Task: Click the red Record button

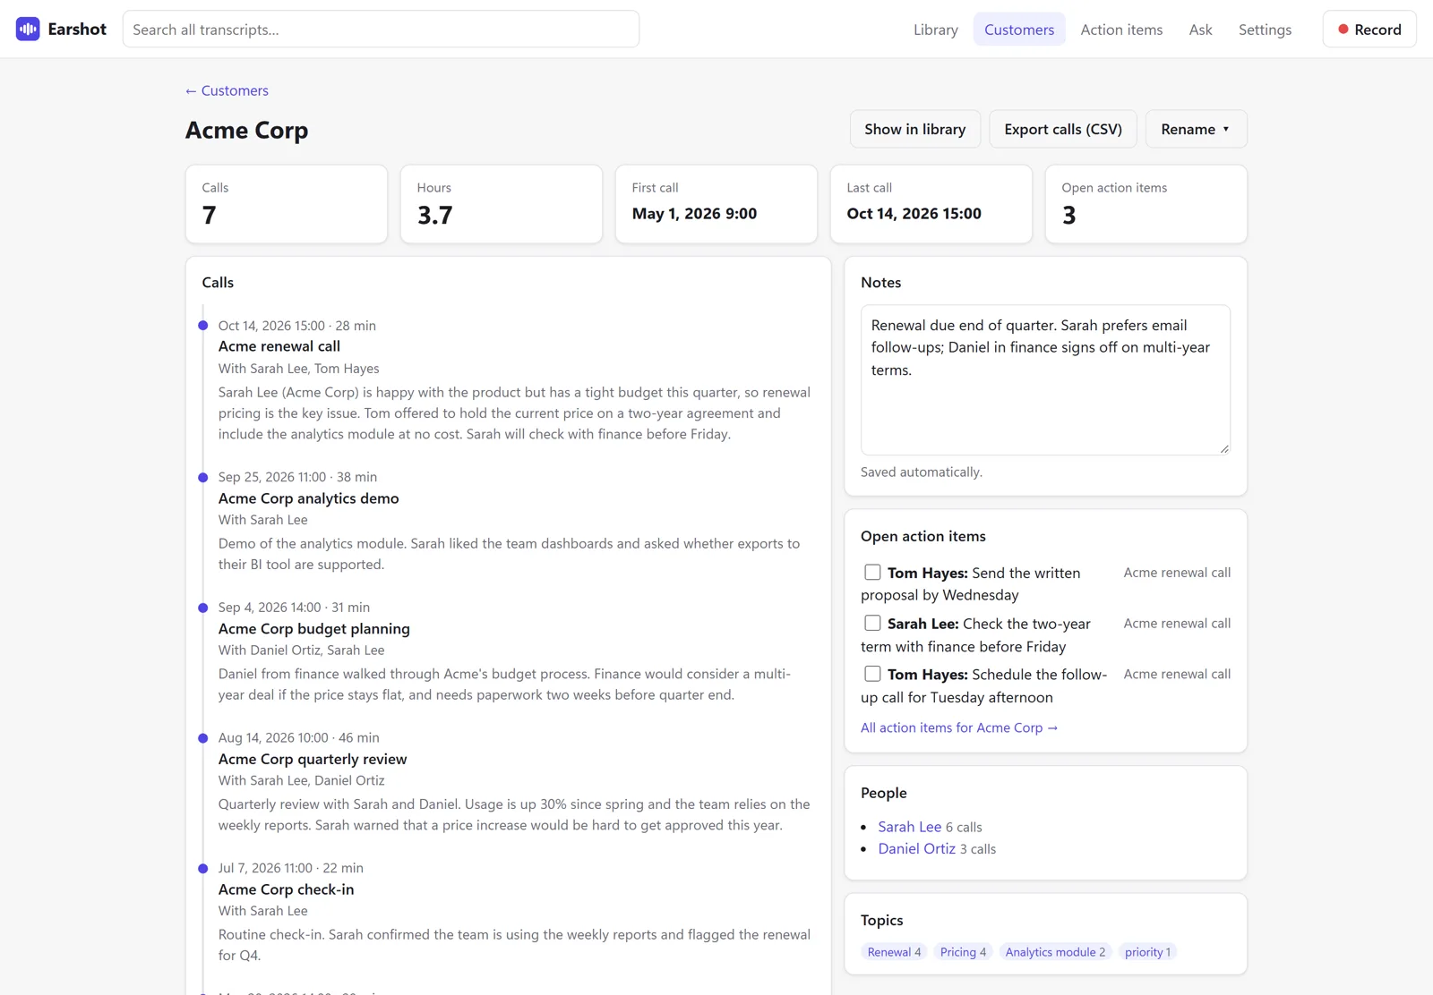Action: click(x=1369, y=30)
